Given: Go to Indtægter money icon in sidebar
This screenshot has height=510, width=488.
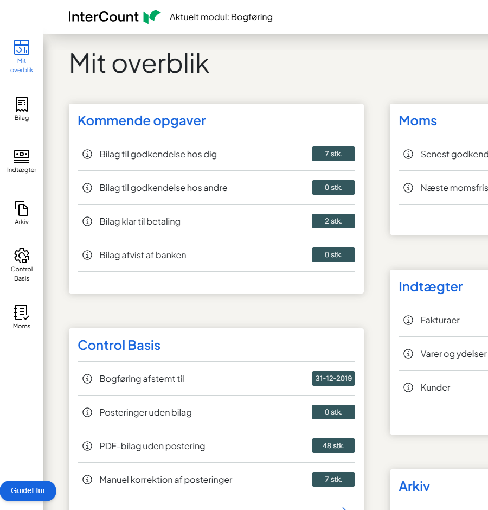Looking at the screenshot, I should click(x=22, y=156).
